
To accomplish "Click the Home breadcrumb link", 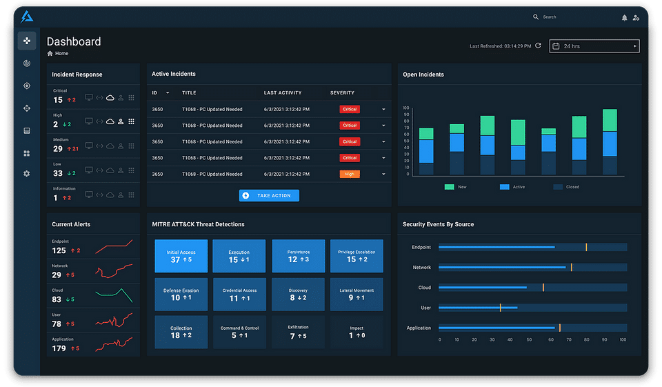I will click(61, 53).
